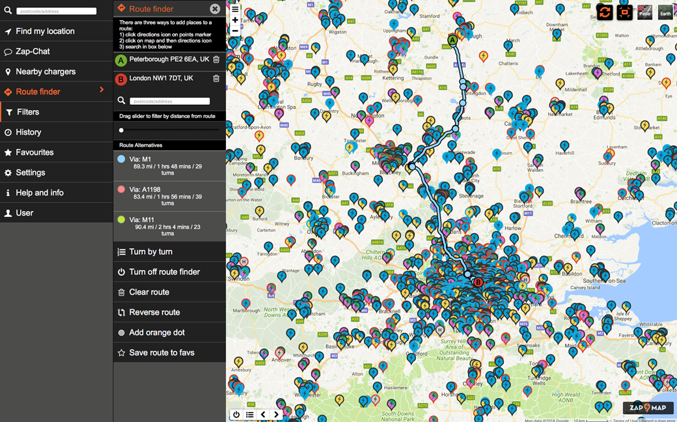The image size is (677, 422).
Task: Click Turn by turn list icon
Action: 121,252
